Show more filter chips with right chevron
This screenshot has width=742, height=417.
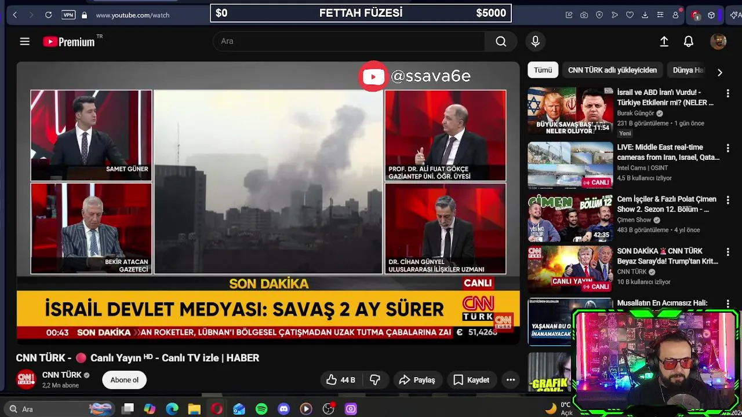[x=720, y=72]
